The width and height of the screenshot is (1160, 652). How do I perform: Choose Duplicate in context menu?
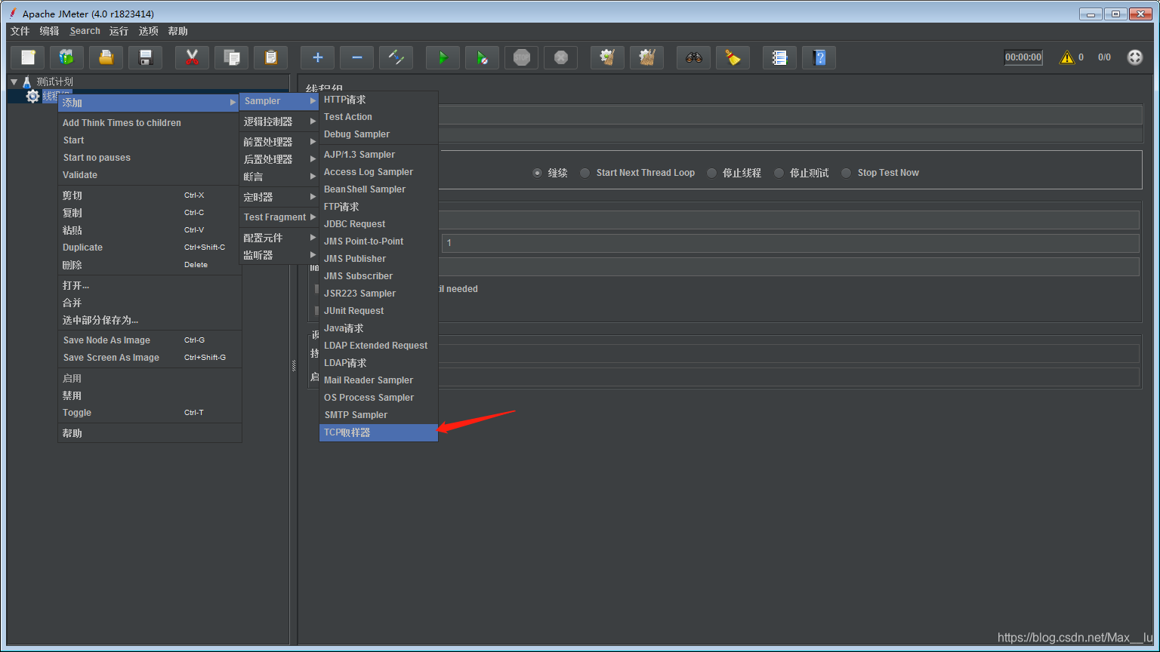tap(150, 248)
